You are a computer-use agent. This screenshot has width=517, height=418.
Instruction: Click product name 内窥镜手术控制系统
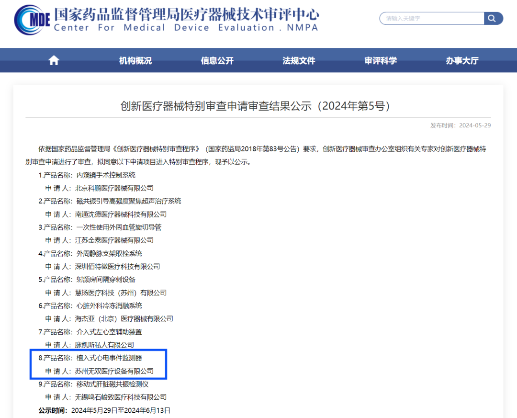click(106, 175)
